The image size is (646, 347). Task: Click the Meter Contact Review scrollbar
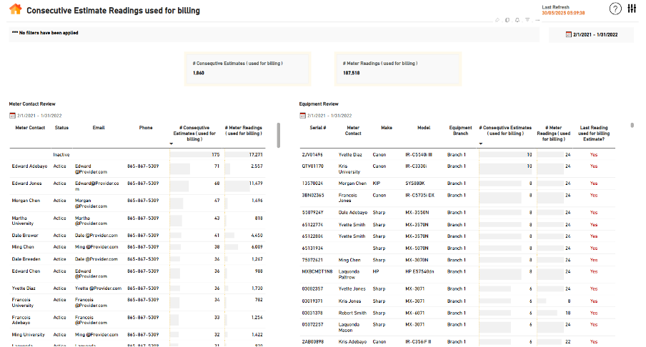click(x=279, y=135)
